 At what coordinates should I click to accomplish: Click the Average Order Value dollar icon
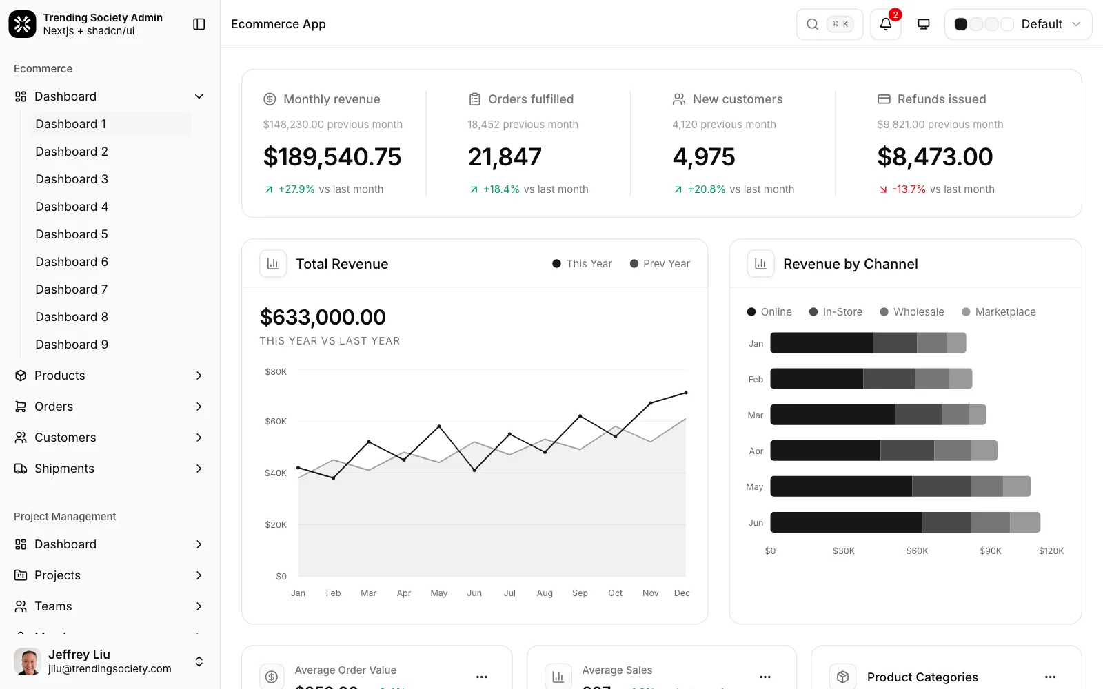tap(272, 677)
